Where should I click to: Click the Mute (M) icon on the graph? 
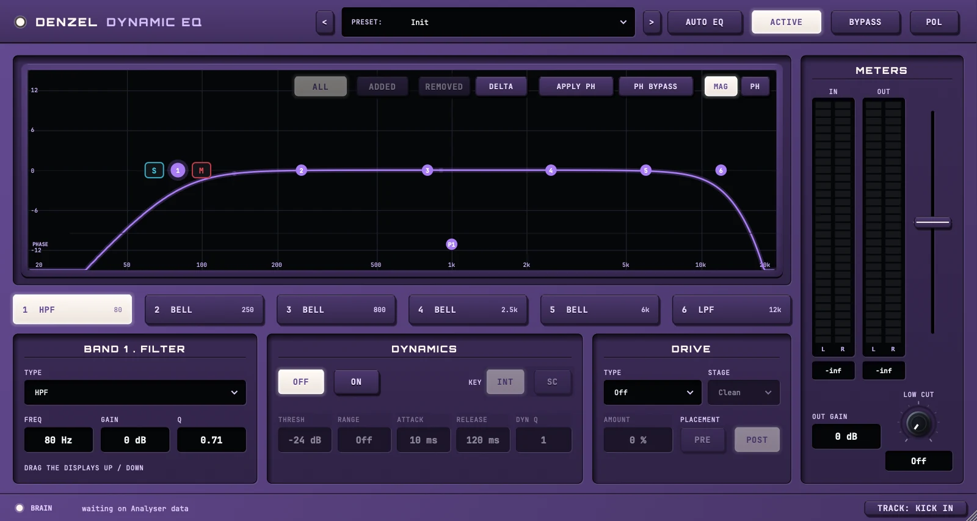click(x=202, y=170)
